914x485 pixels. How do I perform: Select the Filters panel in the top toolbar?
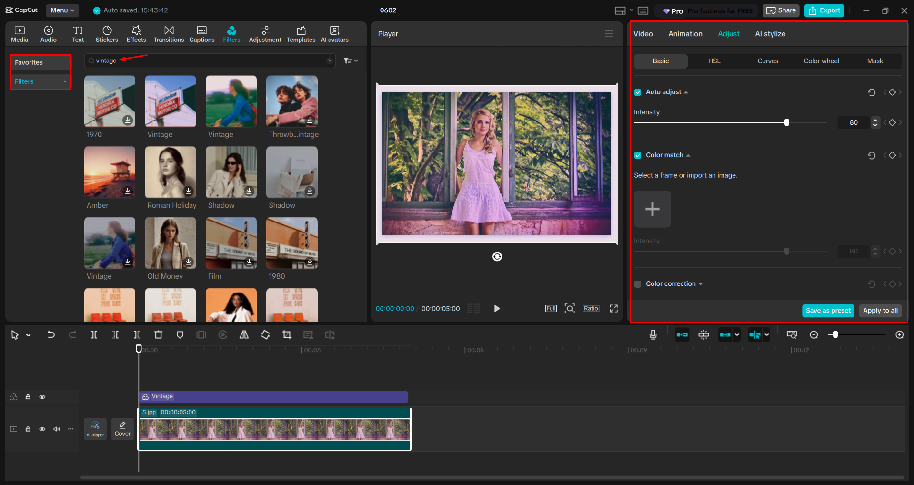pos(231,33)
